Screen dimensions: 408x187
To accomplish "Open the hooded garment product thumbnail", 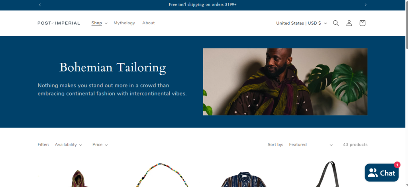I will click(x=80, y=178).
